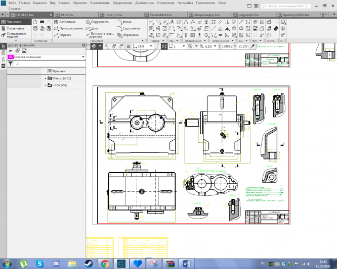Image resolution: width=337 pixels, height=269 pixels.
Task: Open the толстая сплошная line style dropdown
Action: [83, 57]
